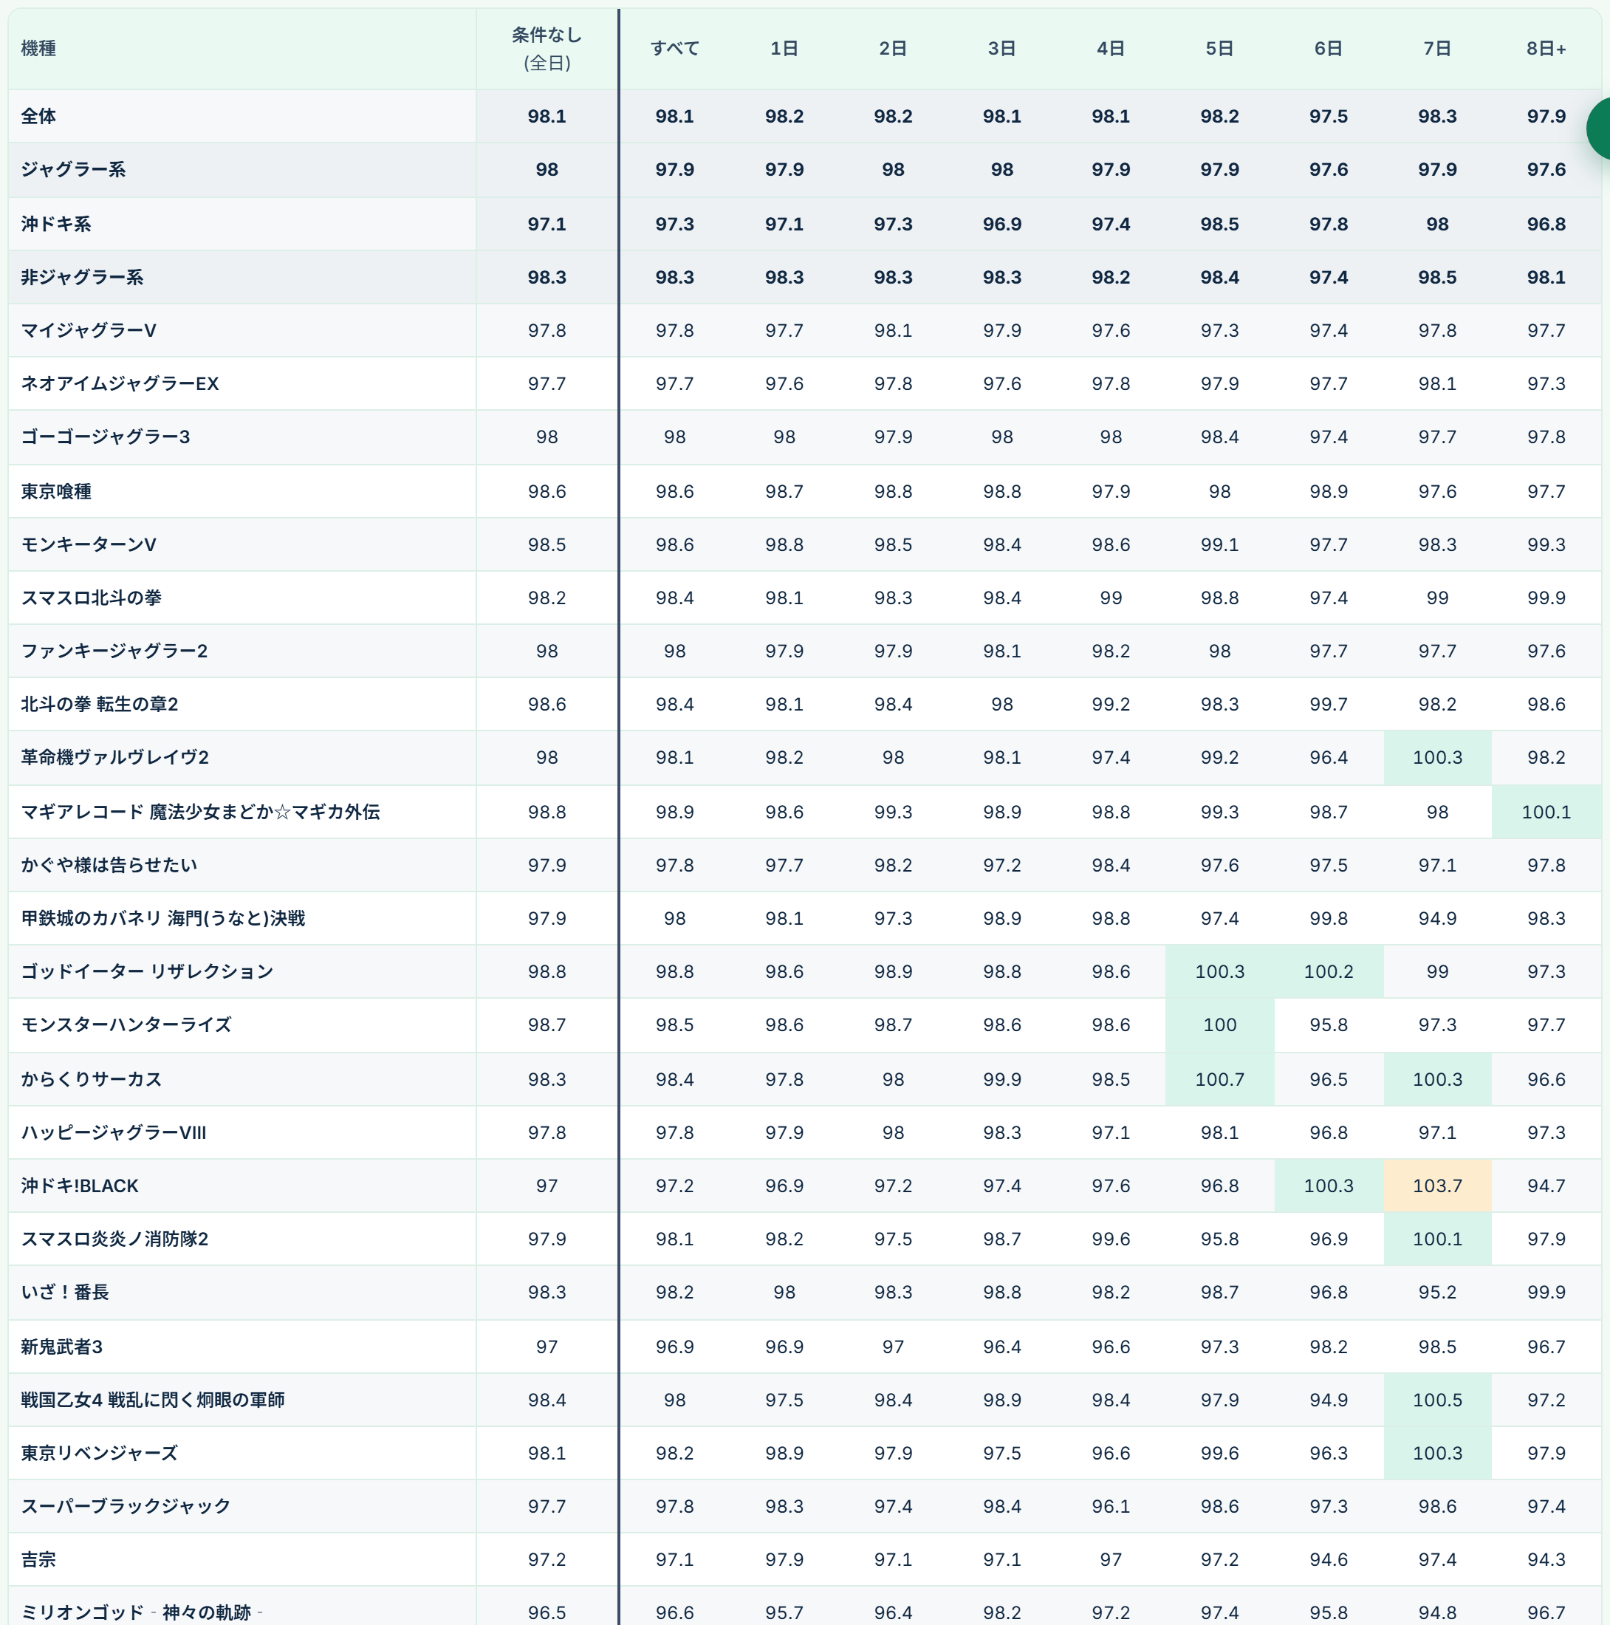This screenshot has width=1610, height=1625.
Task: Click the マギアレコード 魔法少女まどか☆マギカ外伝 name
Action: 200,812
